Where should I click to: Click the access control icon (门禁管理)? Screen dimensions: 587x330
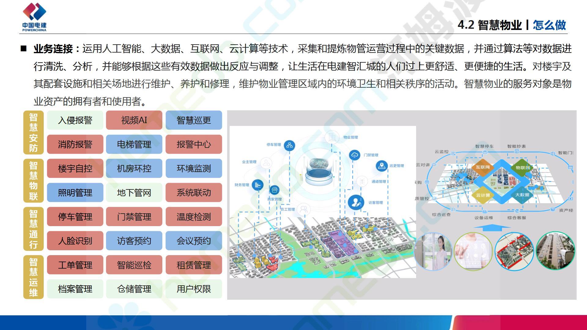coord(354,155)
